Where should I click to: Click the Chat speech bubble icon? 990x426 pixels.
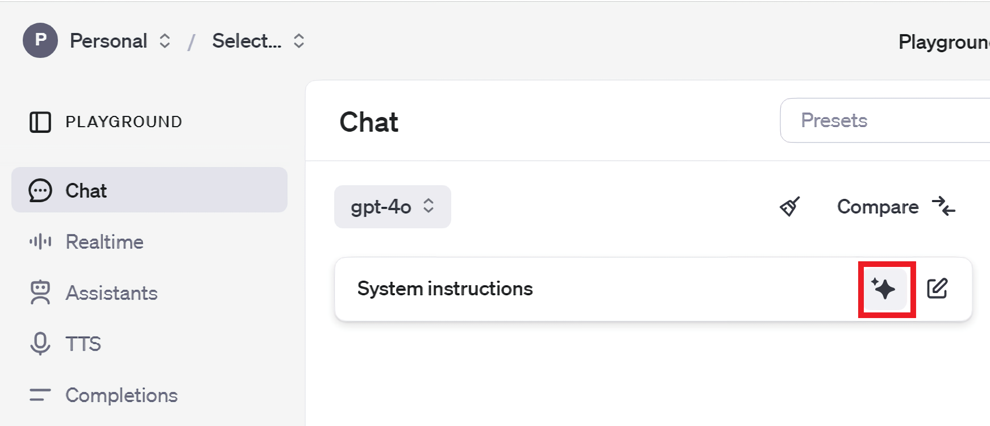click(x=40, y=191)
